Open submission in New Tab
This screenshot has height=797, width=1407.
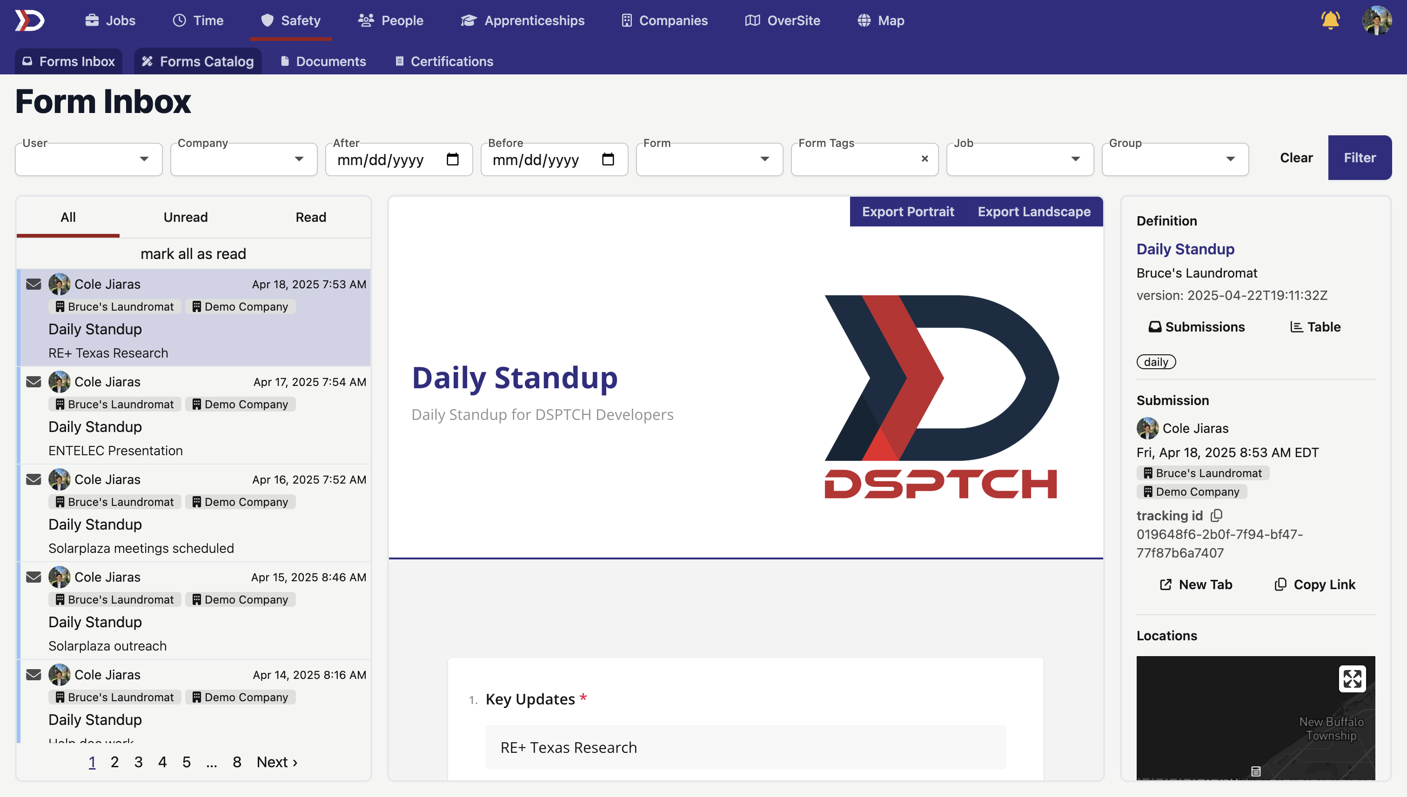pos(1196,584)
